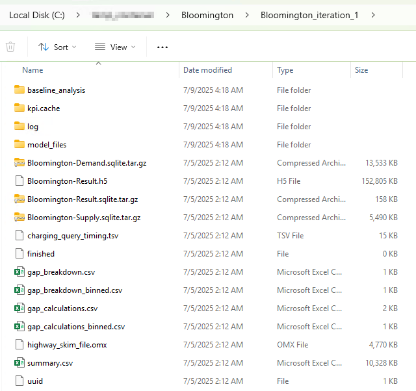Image resolution: width=416 pixels, height=391 pixels.
Task: Click Bloomington_iteration_1 breadcrumb segment
Action: tap(309, 15)
